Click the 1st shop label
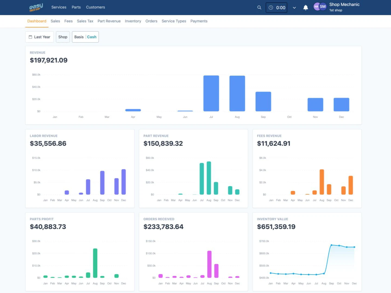 (336, 10)
